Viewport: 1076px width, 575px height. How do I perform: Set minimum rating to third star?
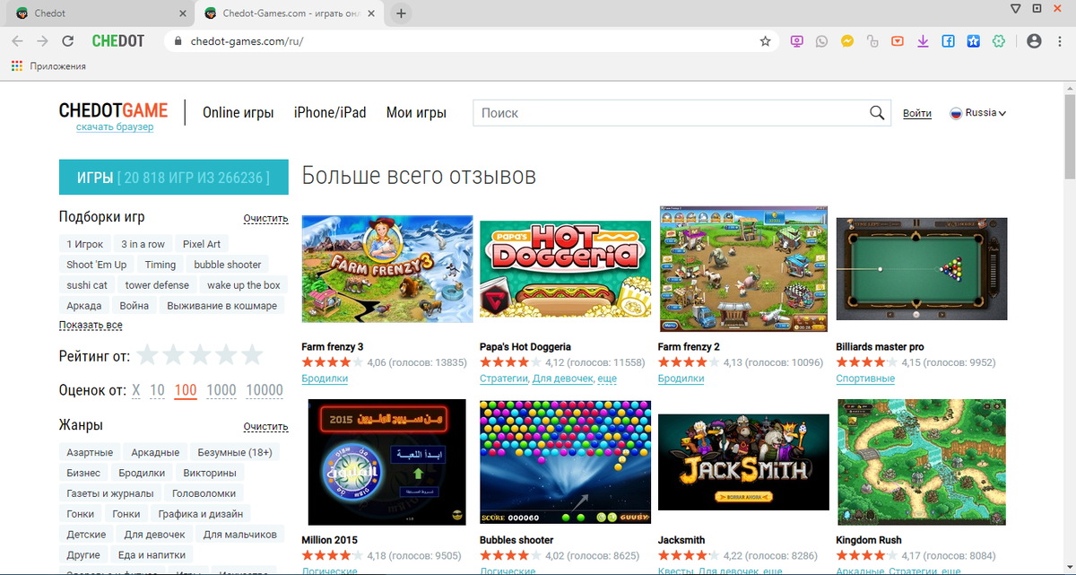200,355
